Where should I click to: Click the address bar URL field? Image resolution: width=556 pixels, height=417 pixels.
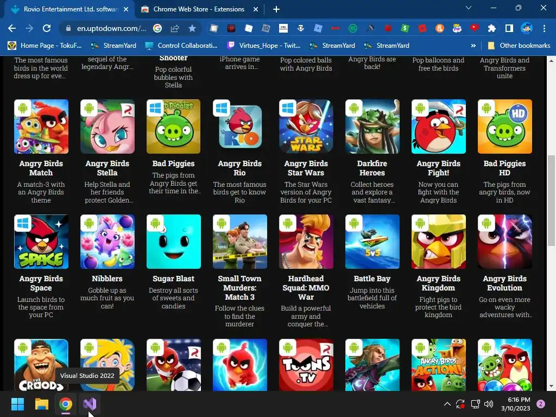(x=111, y=28)
